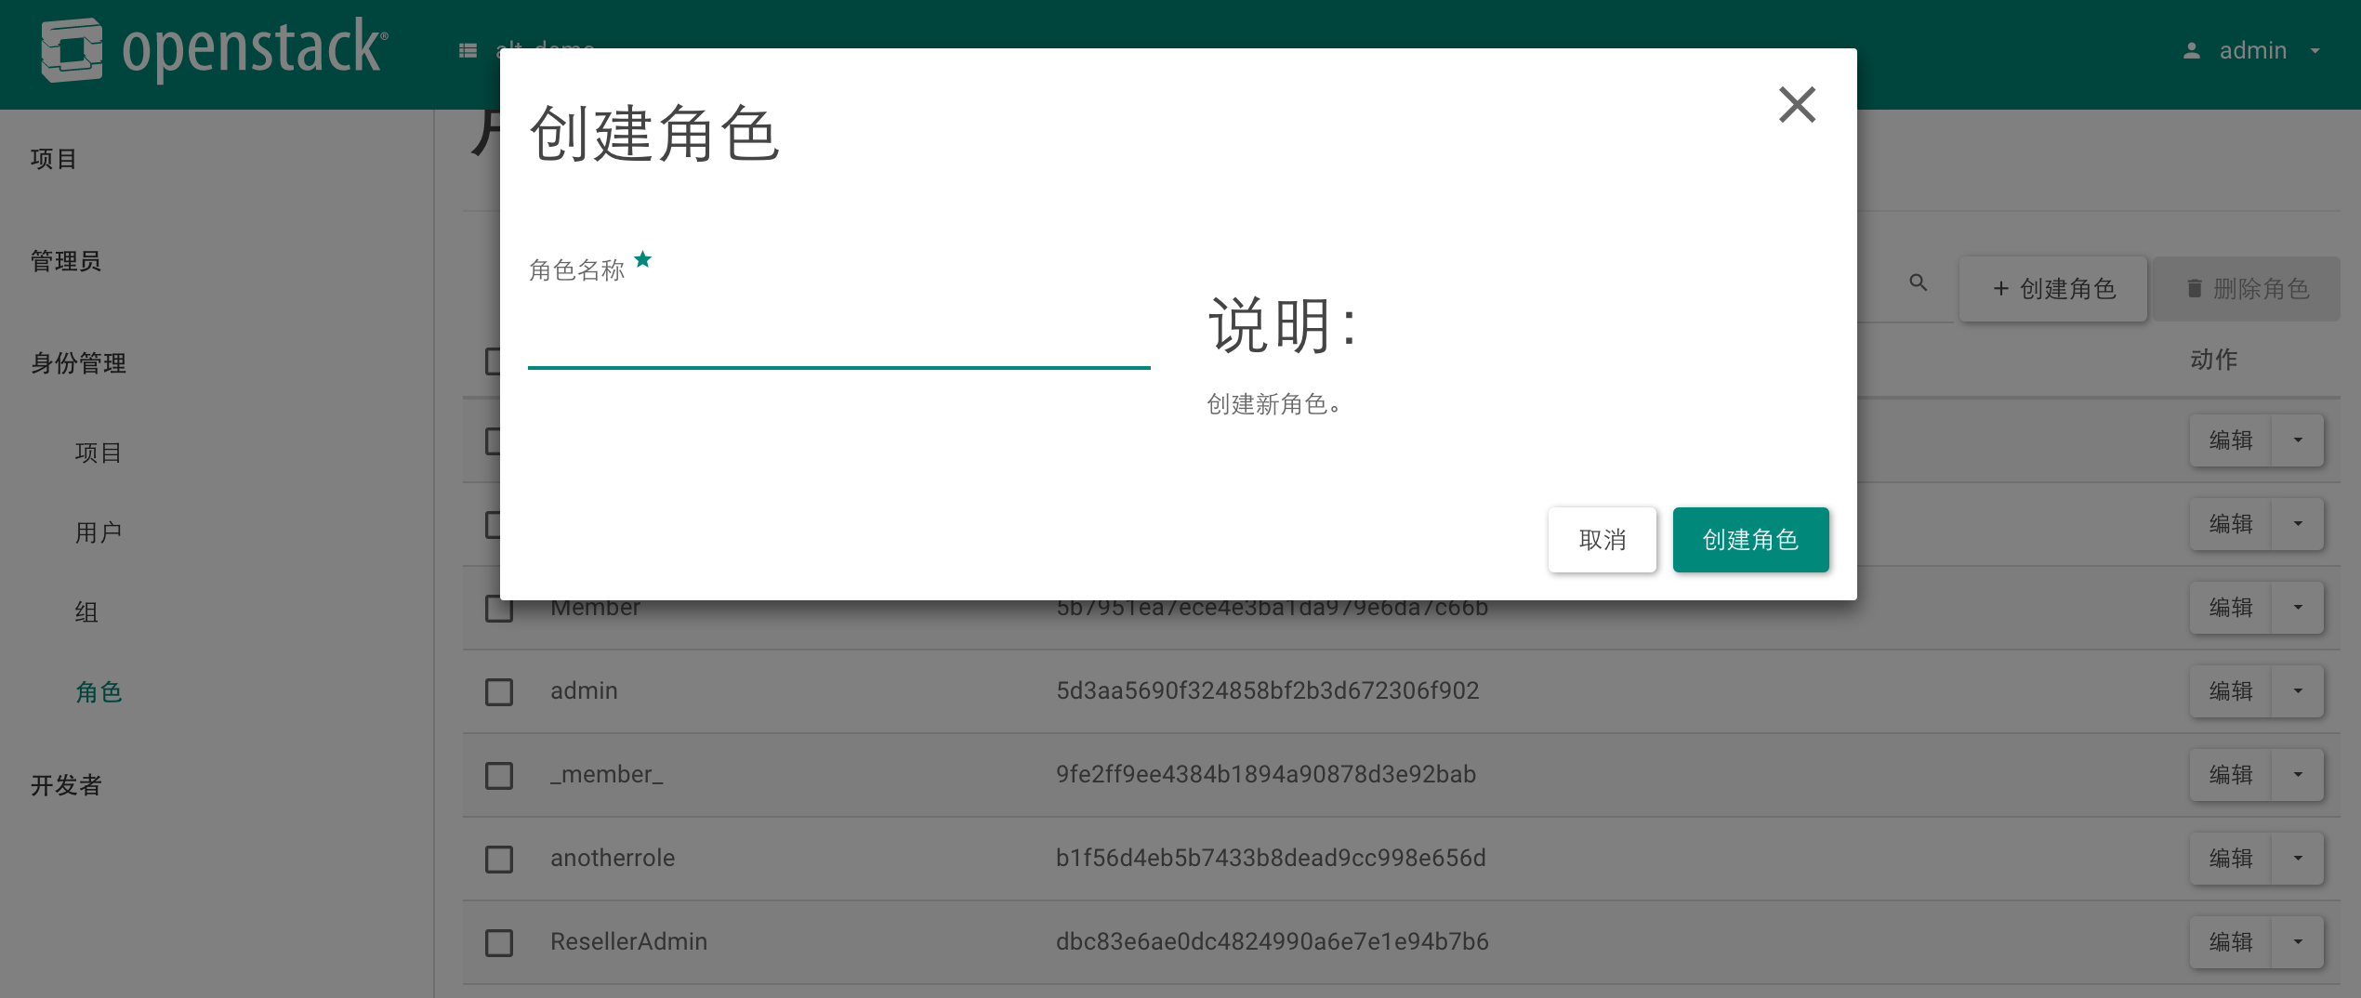The width and height of the screenshot is (2361, 998).
Task: Click the 动作 column header
Action: pos(2213,360)
